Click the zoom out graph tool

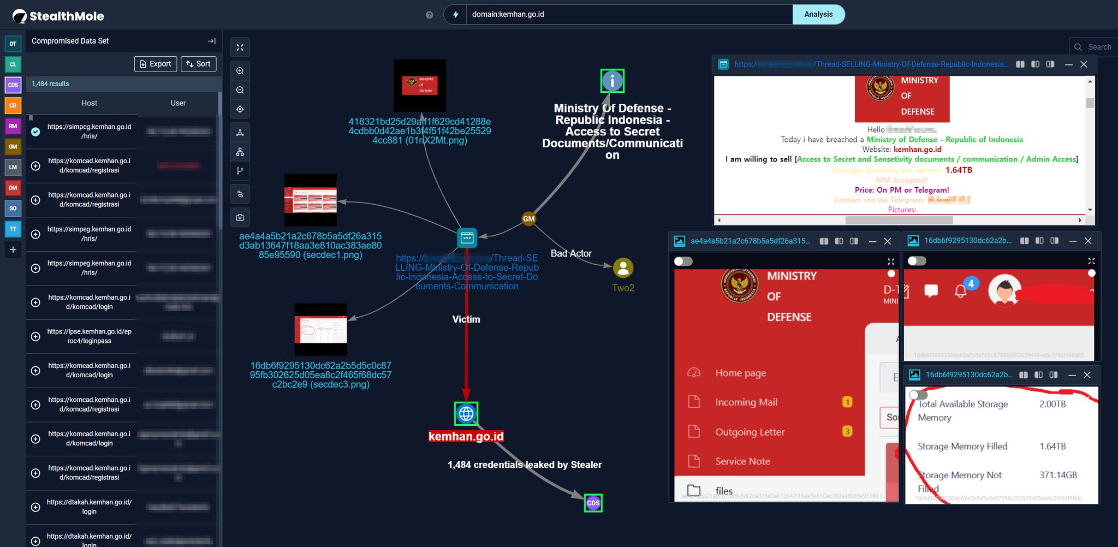point(240,90)
